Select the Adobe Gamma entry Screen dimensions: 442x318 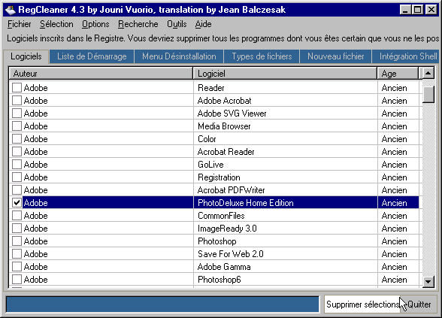pyautogui.click(x=224, y=267)
